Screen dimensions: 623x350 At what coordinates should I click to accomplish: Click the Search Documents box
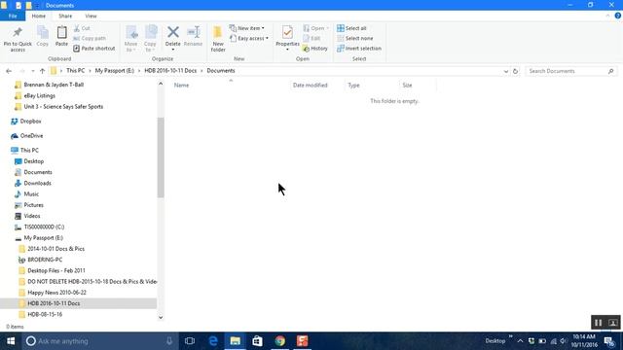coord(571,71)
